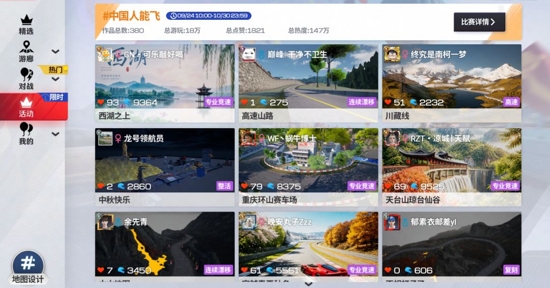Screen dimensions: 550x288
Task: Click the heart icon on 西湖之上
Action: 101,102
